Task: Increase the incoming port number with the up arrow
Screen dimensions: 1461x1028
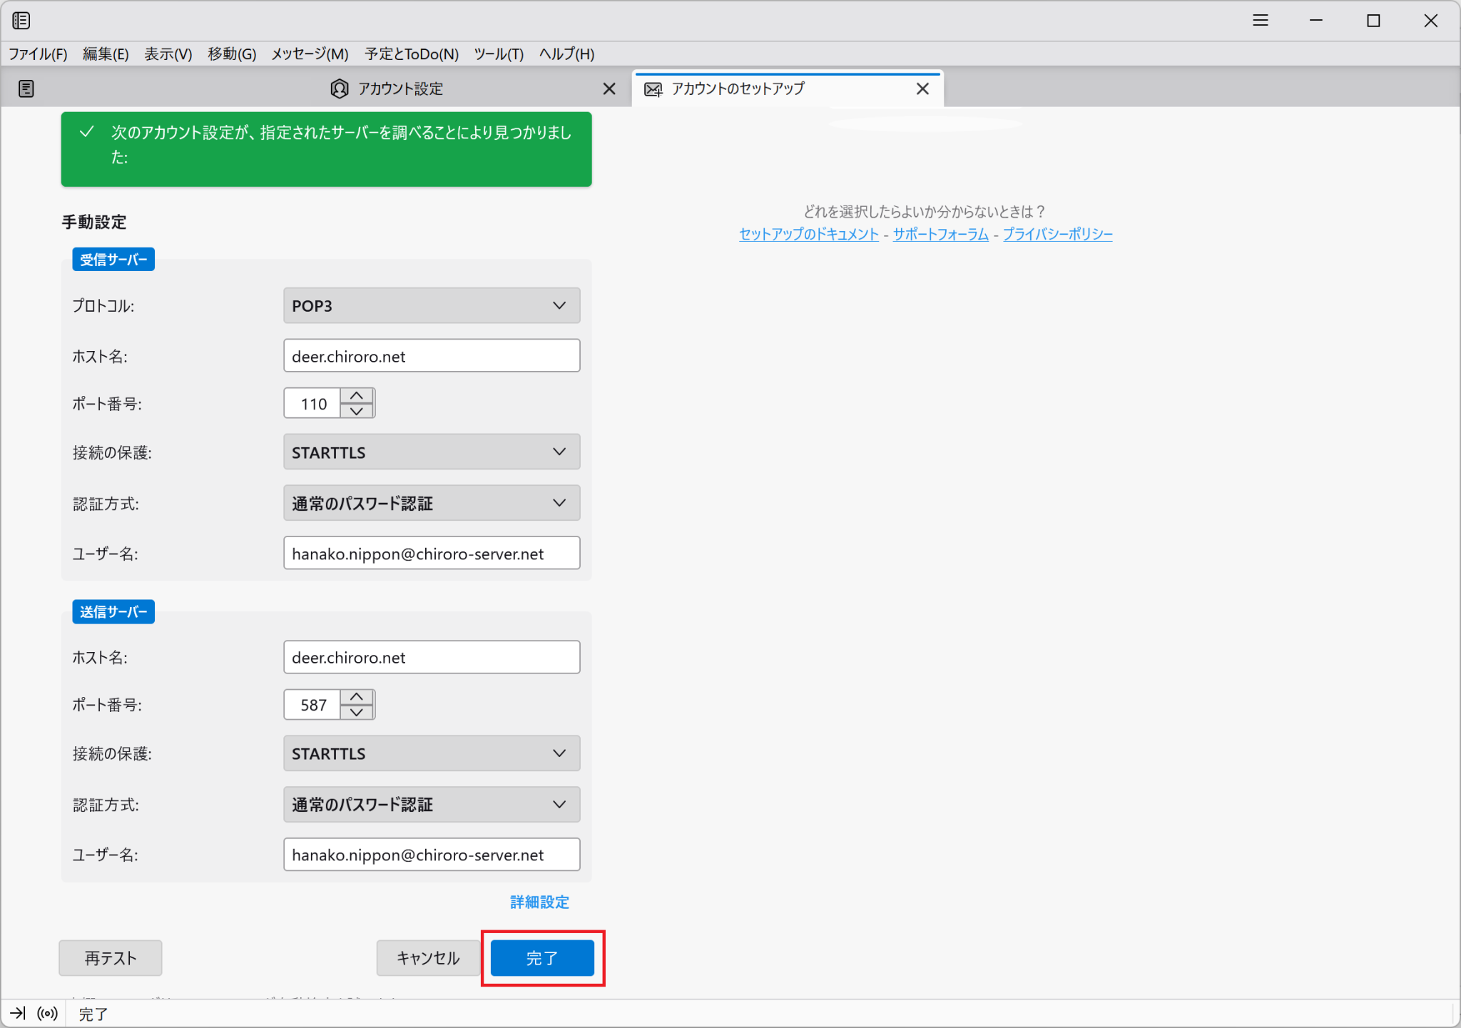Action: coord(357,394)
